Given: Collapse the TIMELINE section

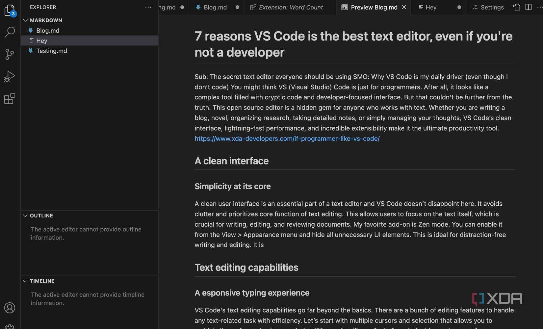Looking at the screenshot, I should tap(25, 281).
